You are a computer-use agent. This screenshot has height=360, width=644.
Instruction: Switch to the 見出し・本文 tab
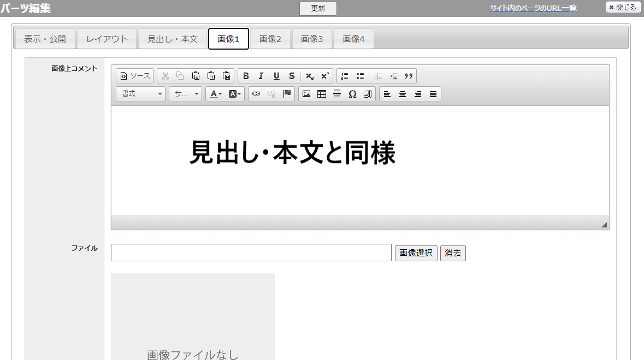[x=173, y=39]
